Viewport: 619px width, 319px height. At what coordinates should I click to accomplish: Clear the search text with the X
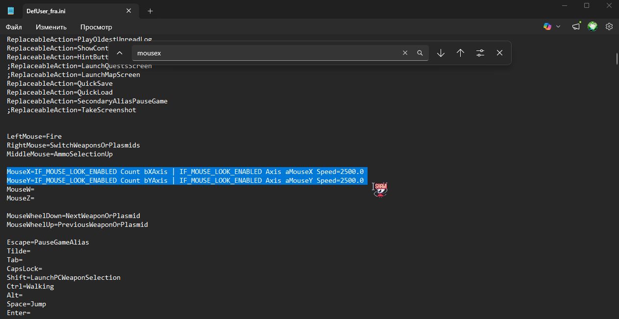tap(405, 53)
